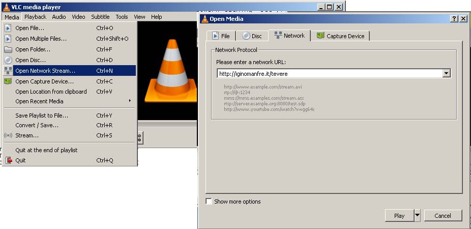Click the Play button
This screenshot has height=229, width=471.
coord(399,215)
